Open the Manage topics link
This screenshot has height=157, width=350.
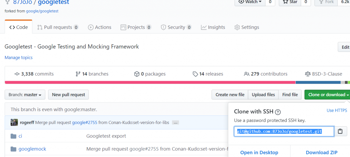coord(18,58)
